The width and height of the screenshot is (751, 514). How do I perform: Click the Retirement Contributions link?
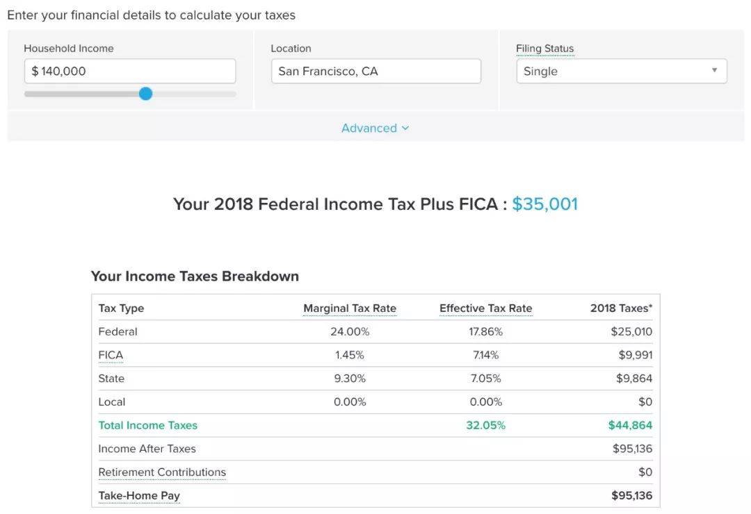162,472
